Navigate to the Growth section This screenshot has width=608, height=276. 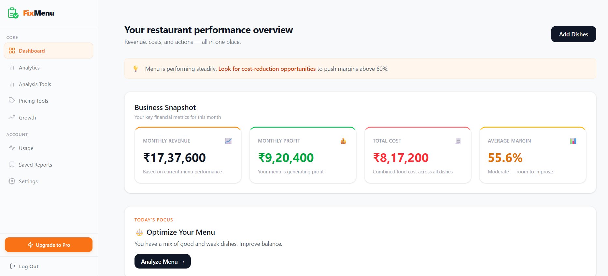pyautogui.click(x=49, y=118)
